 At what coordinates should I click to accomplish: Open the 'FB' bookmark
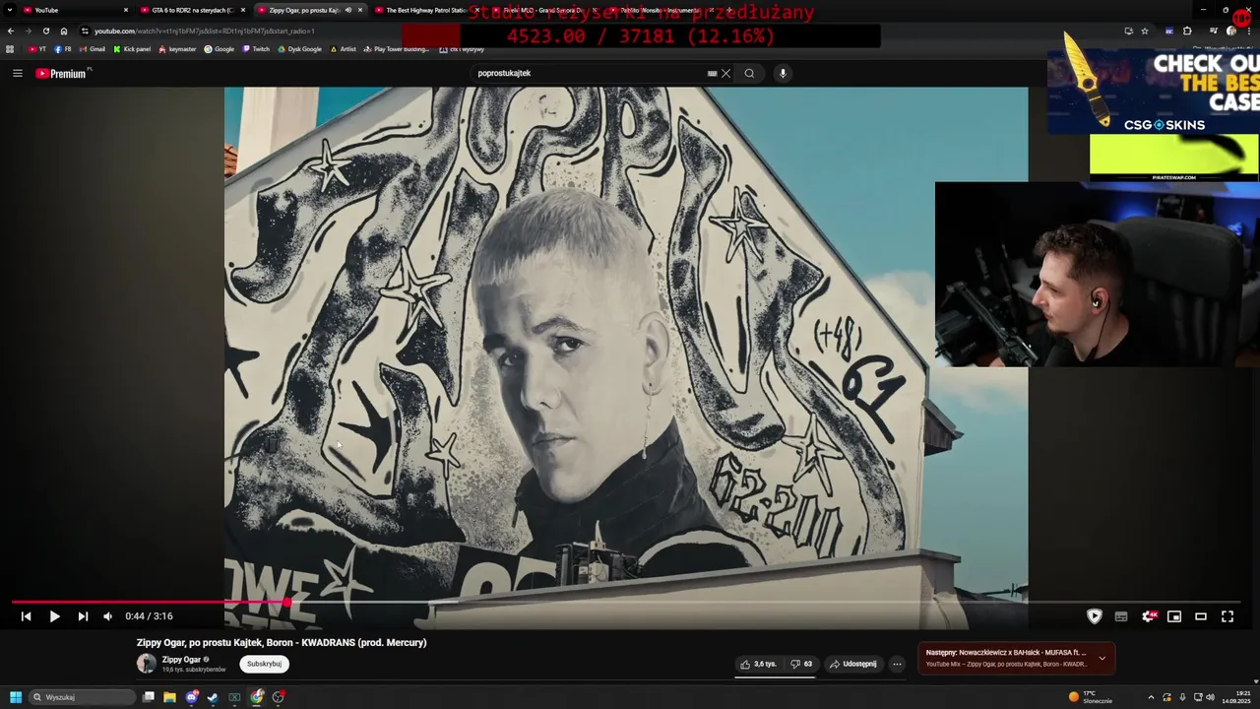pos(63,49)
